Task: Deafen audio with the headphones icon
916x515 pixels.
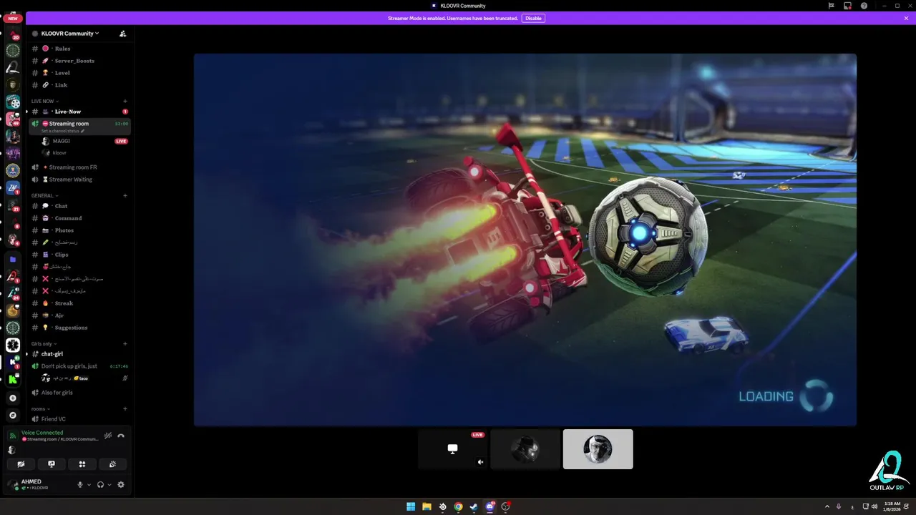Action: pos(100,484)
